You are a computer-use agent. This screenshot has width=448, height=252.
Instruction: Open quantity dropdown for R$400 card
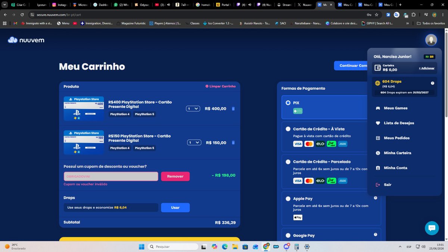click(193, 109)
